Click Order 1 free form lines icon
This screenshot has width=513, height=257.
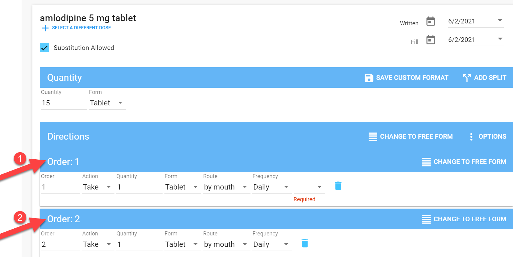(426, 162)
